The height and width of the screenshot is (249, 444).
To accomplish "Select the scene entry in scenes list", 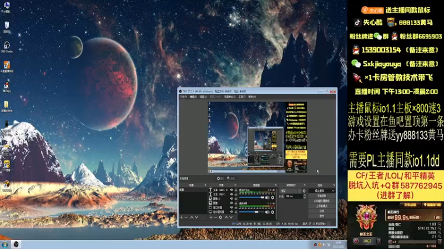I will [193, 190].
